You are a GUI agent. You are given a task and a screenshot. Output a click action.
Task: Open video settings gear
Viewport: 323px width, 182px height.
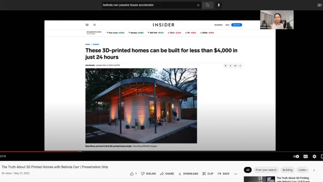pyautogui.click(x=314, y=156)
